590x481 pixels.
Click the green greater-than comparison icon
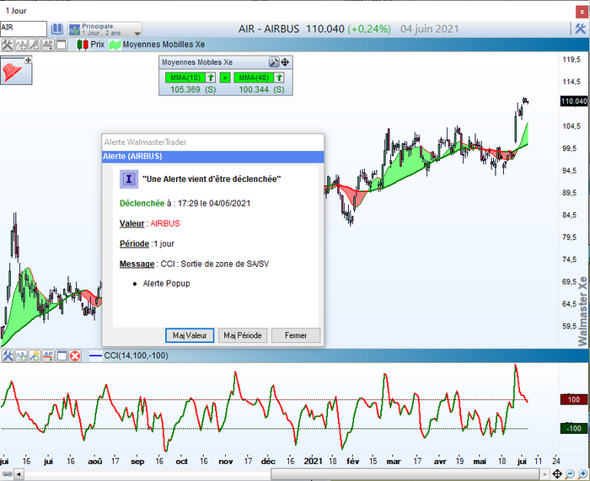coord(225,77)
